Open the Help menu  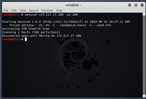tap(59, 10)
